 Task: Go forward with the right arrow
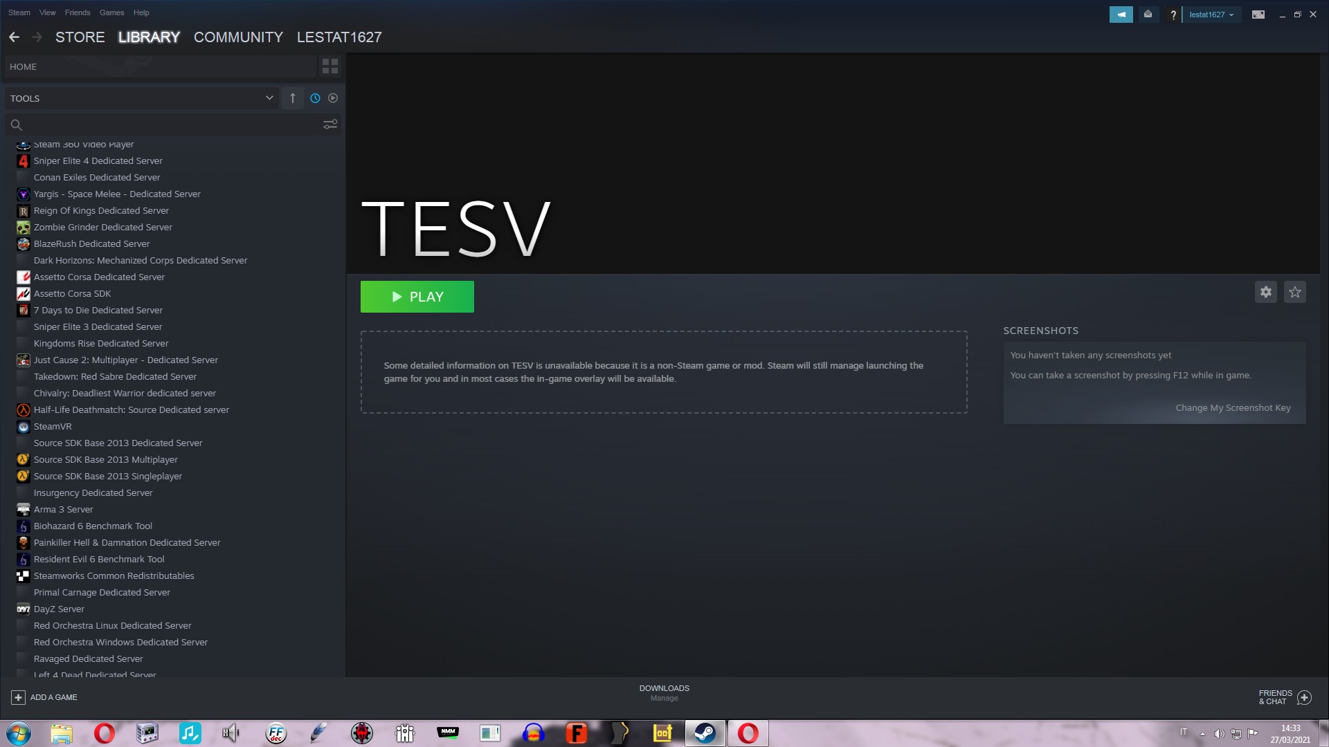(x=37, y=37)
